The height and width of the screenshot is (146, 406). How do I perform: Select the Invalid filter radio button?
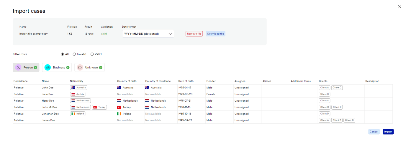click(74, 54)
